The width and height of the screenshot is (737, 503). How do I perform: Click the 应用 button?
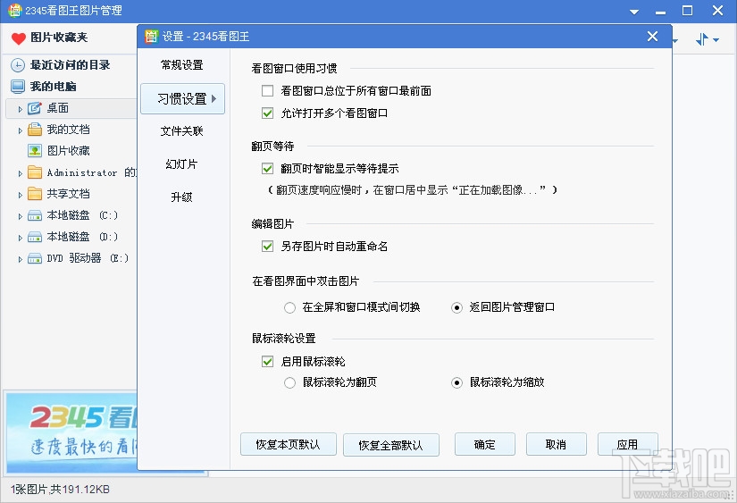[x=627, y=444]
